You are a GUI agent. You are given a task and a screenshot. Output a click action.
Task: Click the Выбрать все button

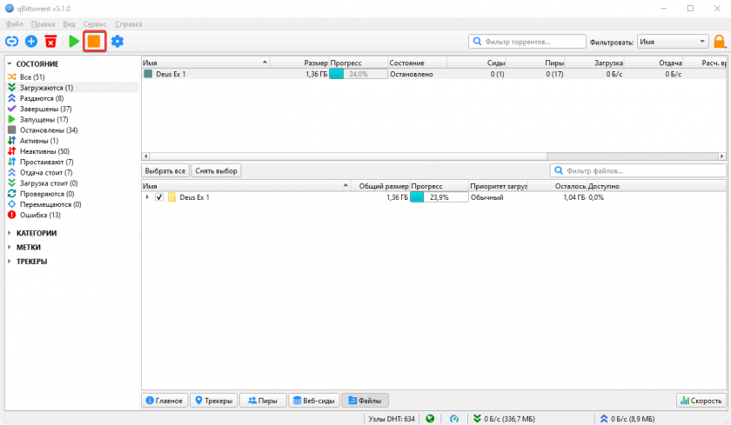point(165,171)
